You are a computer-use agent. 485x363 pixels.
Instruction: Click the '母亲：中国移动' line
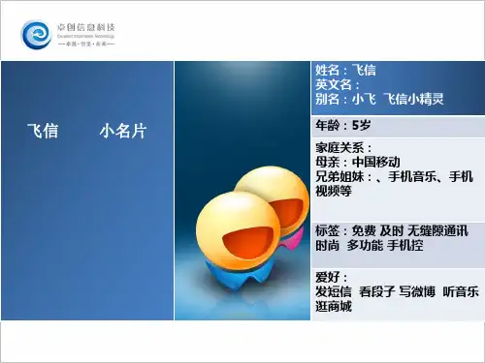358,162
